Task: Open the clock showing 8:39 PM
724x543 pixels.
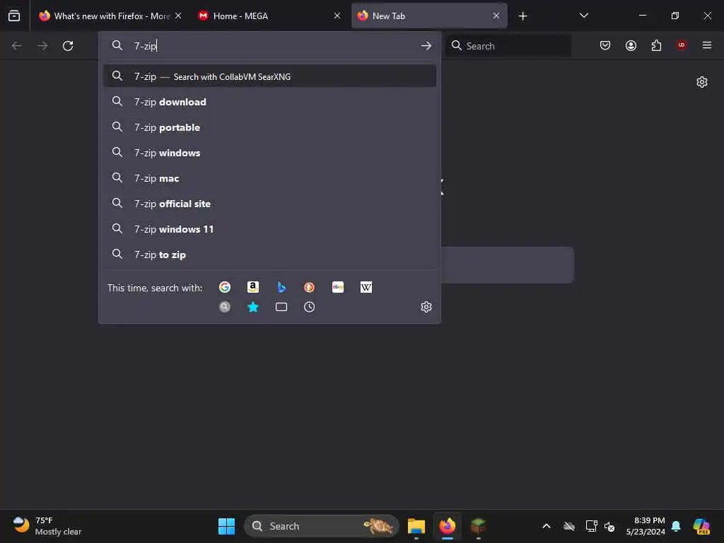Action: [x=646, y=526]
